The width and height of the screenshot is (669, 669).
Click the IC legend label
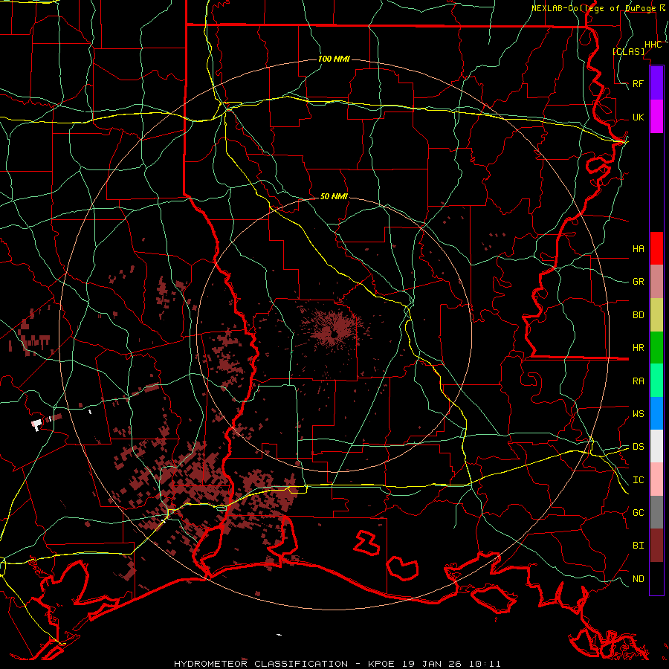[x=638, y=480]
